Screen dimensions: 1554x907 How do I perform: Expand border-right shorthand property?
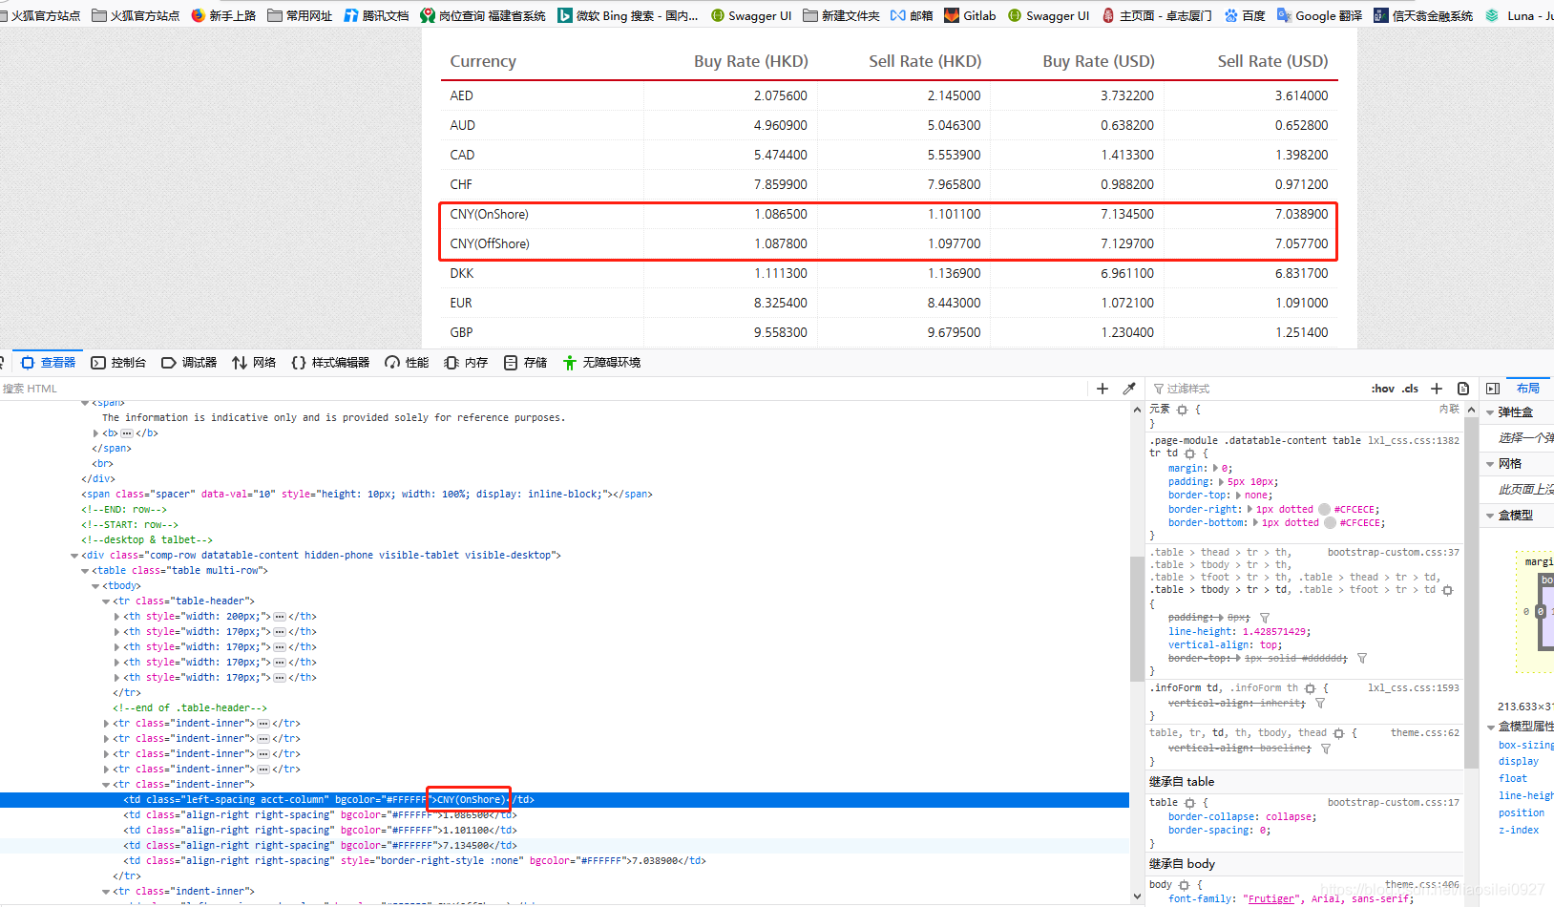coord(1249,510)
